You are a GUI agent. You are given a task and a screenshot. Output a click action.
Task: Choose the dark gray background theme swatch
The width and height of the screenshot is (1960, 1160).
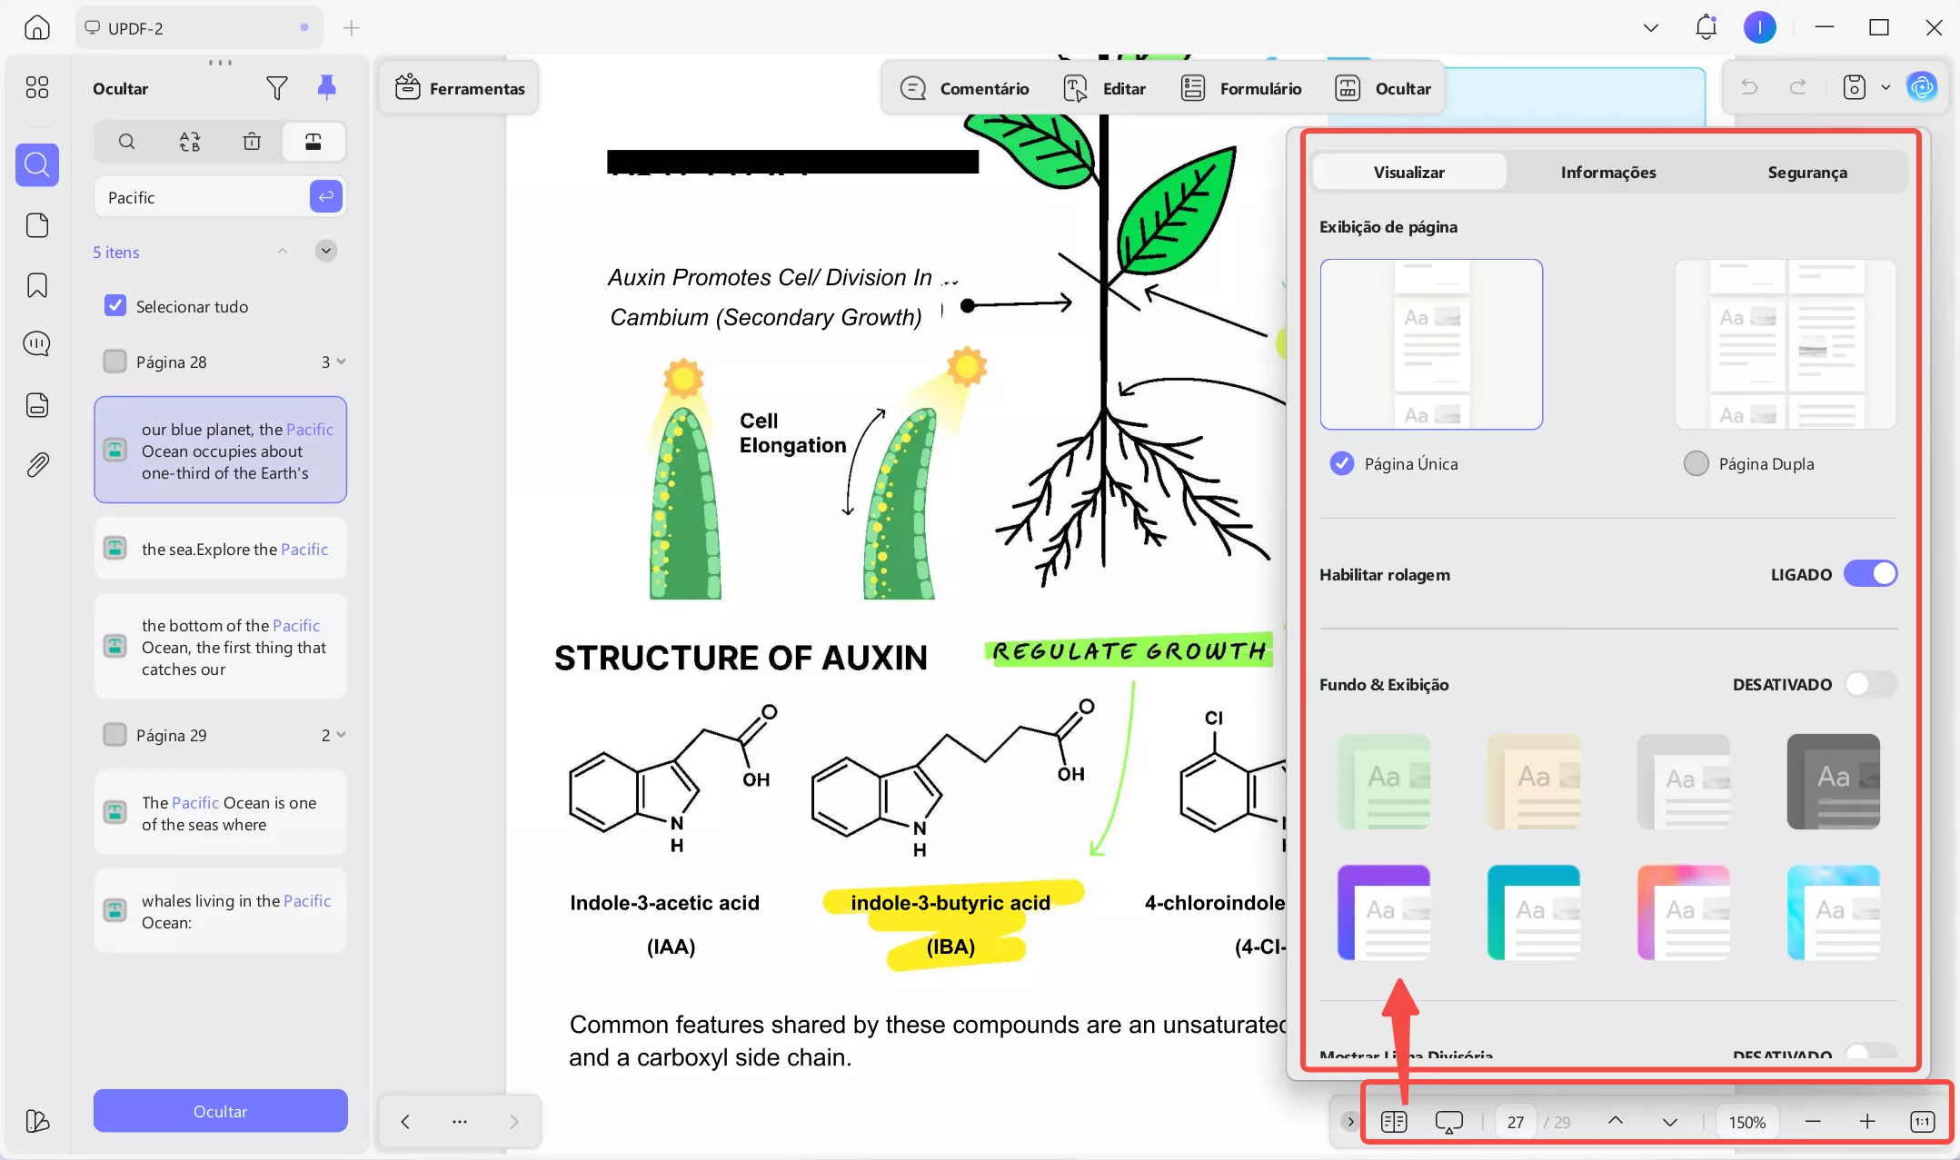coord(1833,781)
